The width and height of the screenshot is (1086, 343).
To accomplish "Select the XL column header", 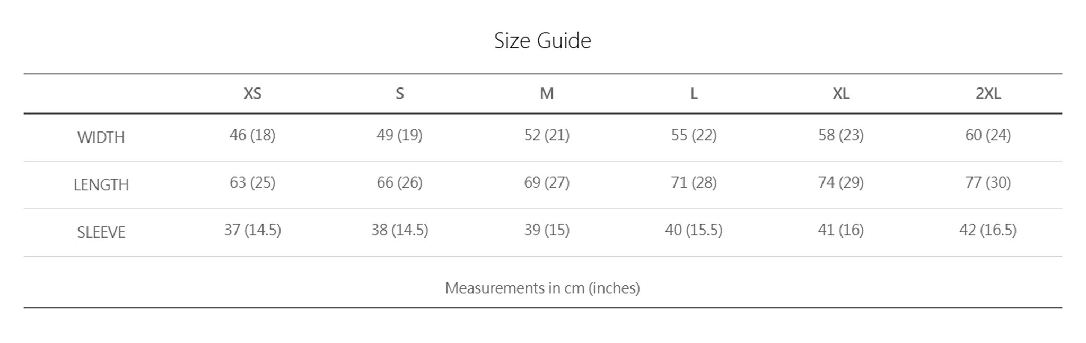I will pos(841,93).
